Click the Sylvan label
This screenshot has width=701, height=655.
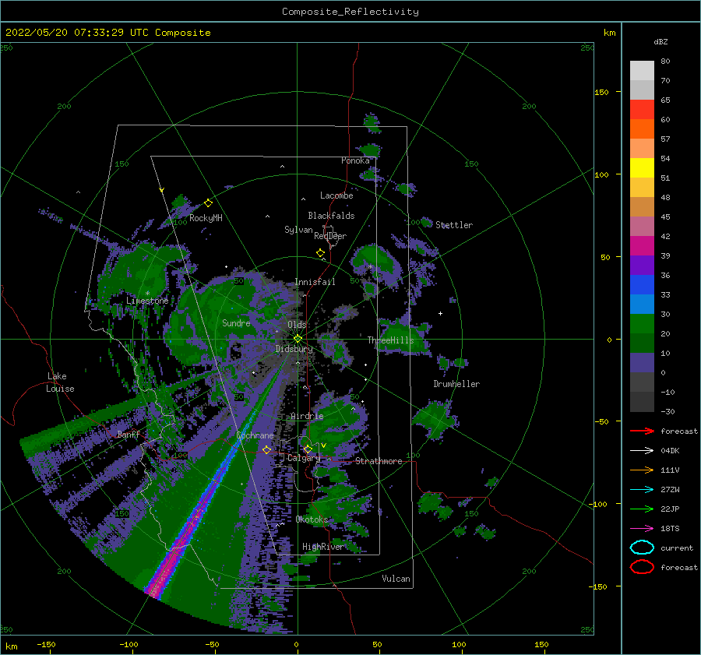point(298,230)
